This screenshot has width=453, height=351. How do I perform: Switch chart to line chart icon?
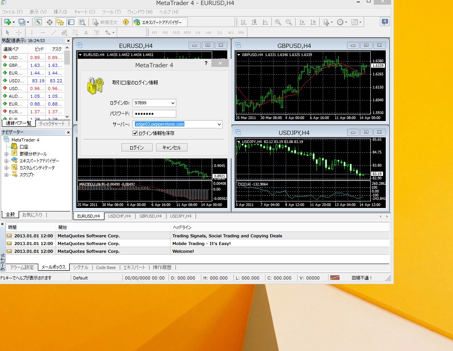(x=265, y=22)
